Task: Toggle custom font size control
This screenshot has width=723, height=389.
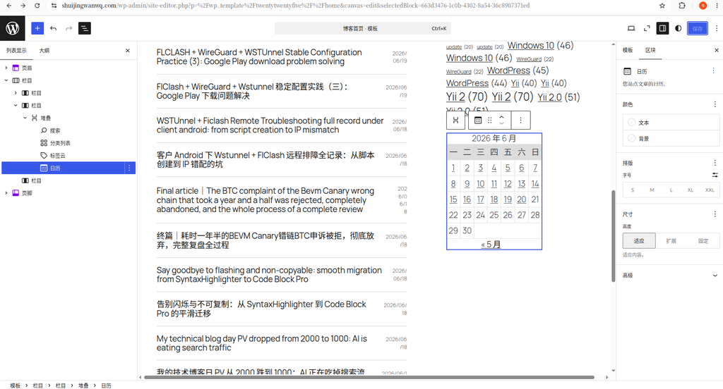Action: [x=715, y=175]
